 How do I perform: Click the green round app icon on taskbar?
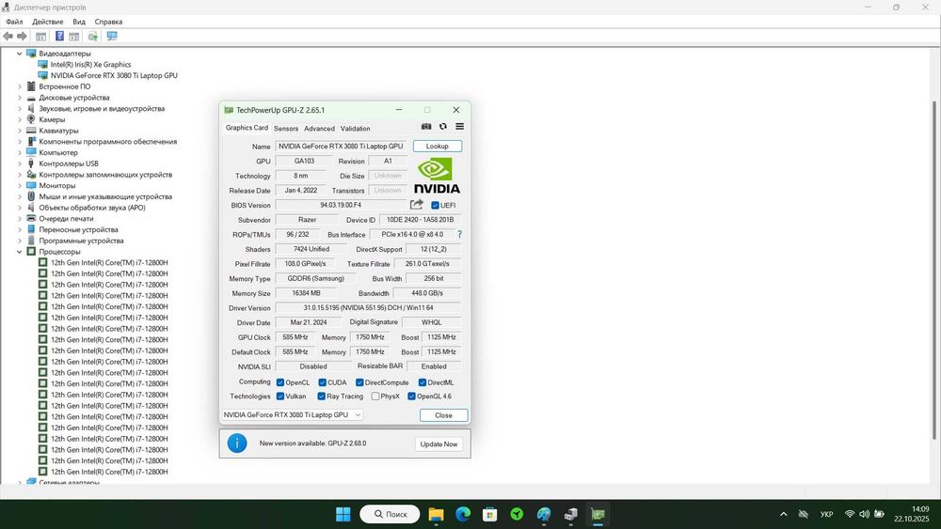click(517, 514)
